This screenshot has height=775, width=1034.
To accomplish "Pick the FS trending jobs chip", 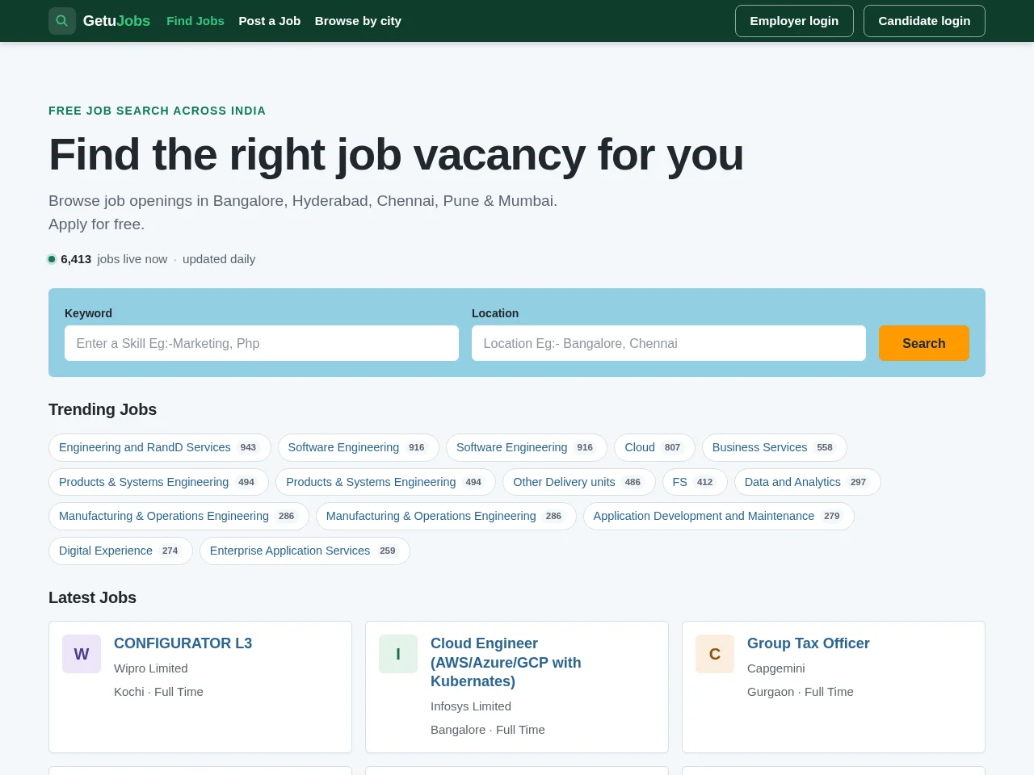I will [695, 482].
